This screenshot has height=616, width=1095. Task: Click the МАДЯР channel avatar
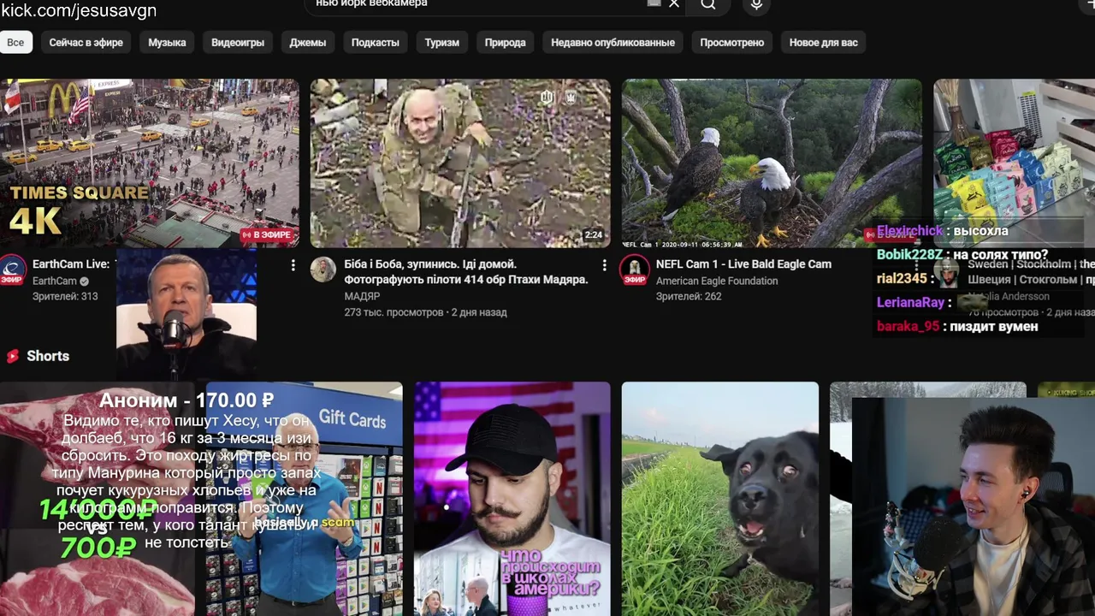click(323, 269)
